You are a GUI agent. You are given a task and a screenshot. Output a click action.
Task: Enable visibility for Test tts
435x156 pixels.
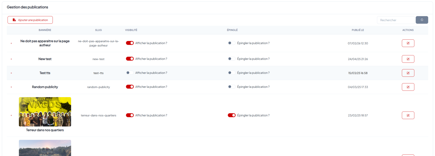(x=130, y=73)
